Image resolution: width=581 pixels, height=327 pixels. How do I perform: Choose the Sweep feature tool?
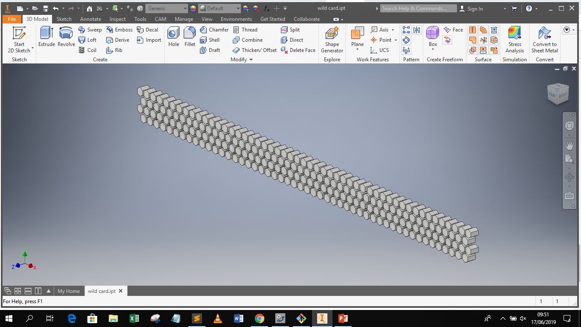[90, 30]
